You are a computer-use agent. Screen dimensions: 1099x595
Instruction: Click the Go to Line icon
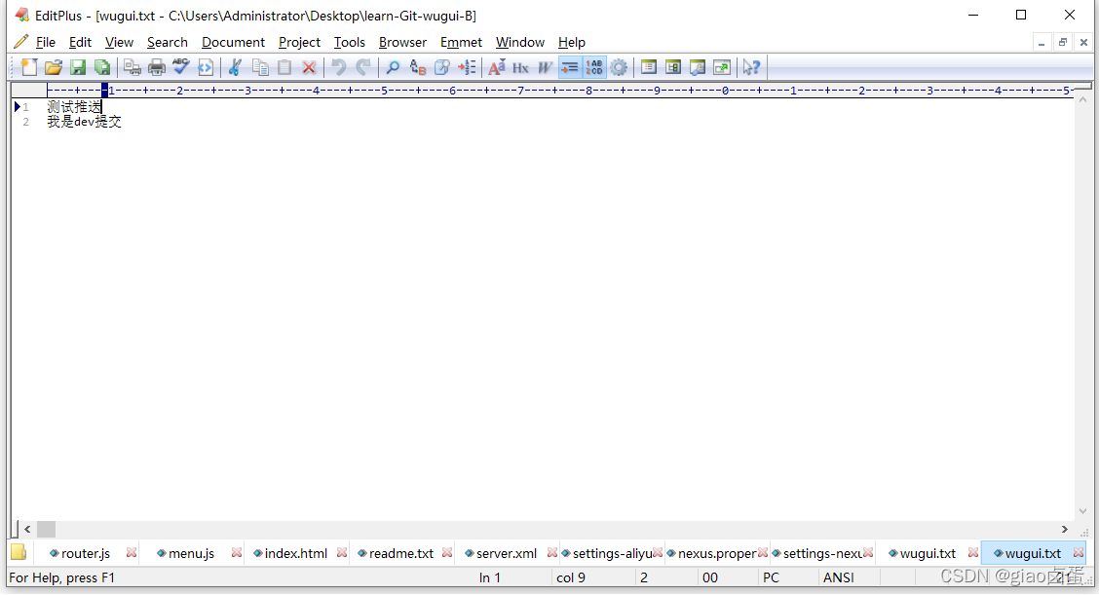pyautogui.click(x=466, y=67)
